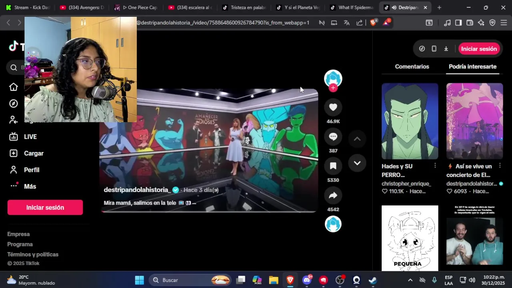Viewport: 512px width, 288px height.
Task: Click the mobile phone app icon in header
Action: click(x=434, y=49)
